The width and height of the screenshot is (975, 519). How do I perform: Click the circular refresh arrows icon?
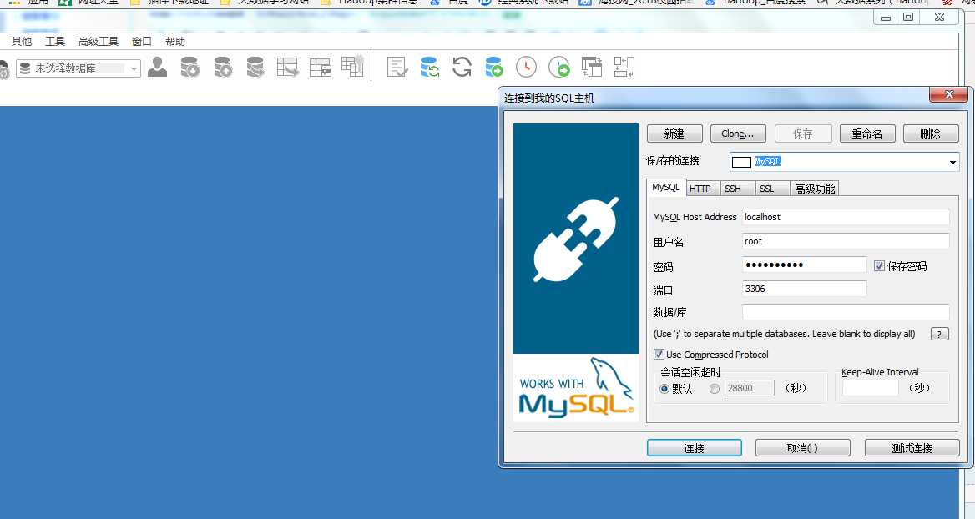(462, 67)
